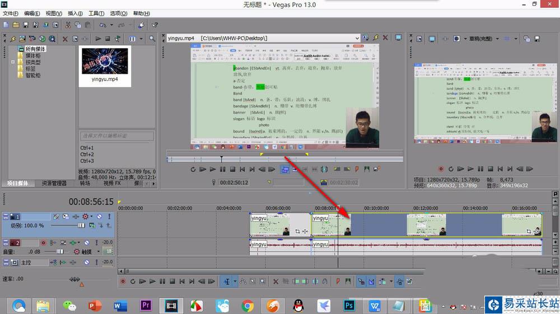Open Track 1 FX dropdown arrow
The height and width of the screenshot is (314, 560).
(91, 216)
